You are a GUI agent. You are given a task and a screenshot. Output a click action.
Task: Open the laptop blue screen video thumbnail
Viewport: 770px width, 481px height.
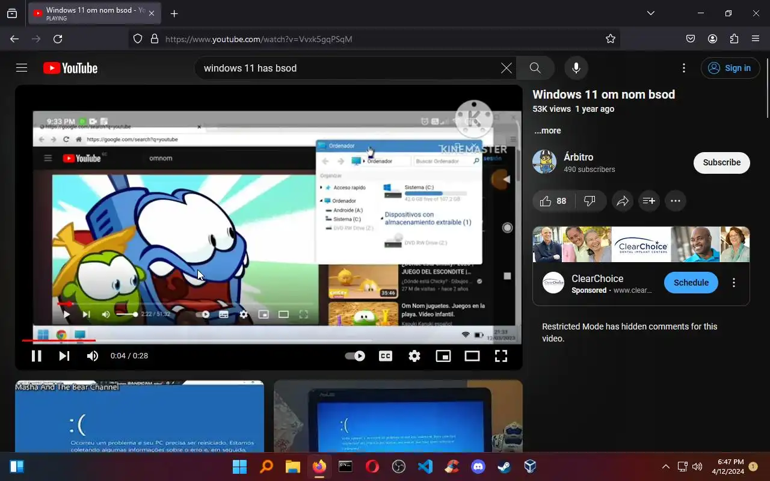pos(398,416)
